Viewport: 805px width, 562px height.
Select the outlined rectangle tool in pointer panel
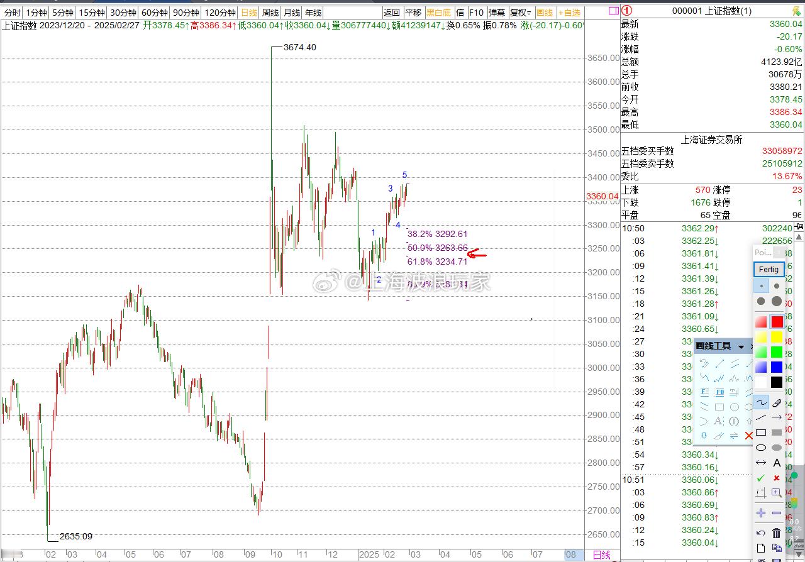(x=761, y=433)
